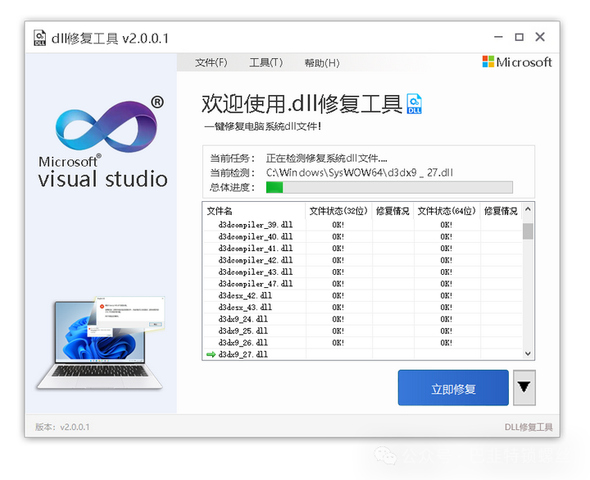This screenshot has height=480, width=590.
Task: Select the d3dx9_25.dll row
Action: pos(362,331)
